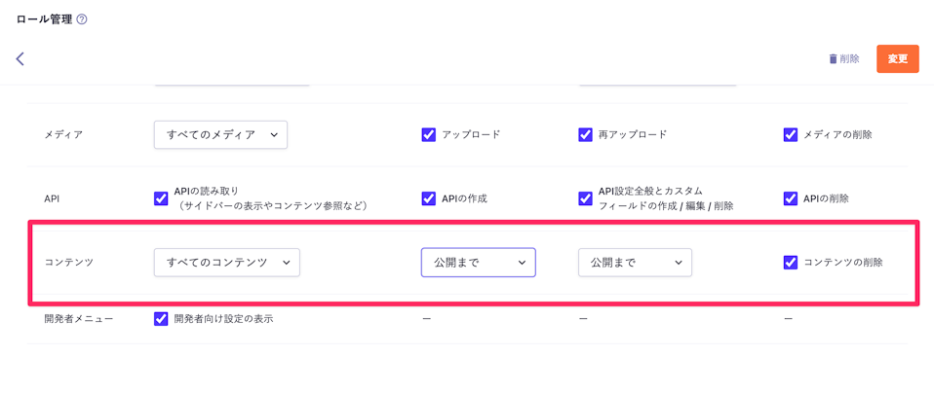
Task: Click the help question mark icon
Action: [82, 19]
